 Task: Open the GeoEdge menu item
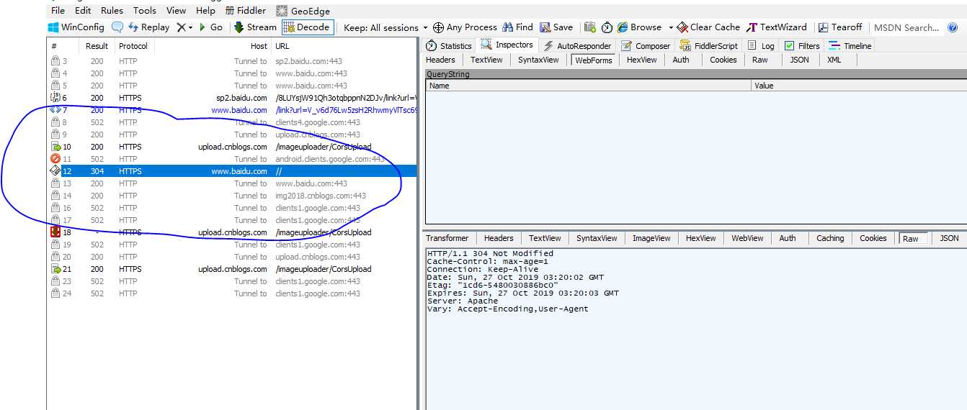pos(303,11)
